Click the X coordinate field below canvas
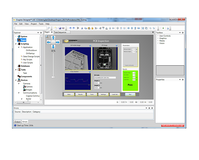Screen dimensions: 199x160 (122, 102)
